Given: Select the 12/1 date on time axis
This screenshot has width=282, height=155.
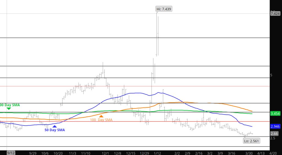Looking at the screenshot, I should pyautogui.click(x=105, y=153).
